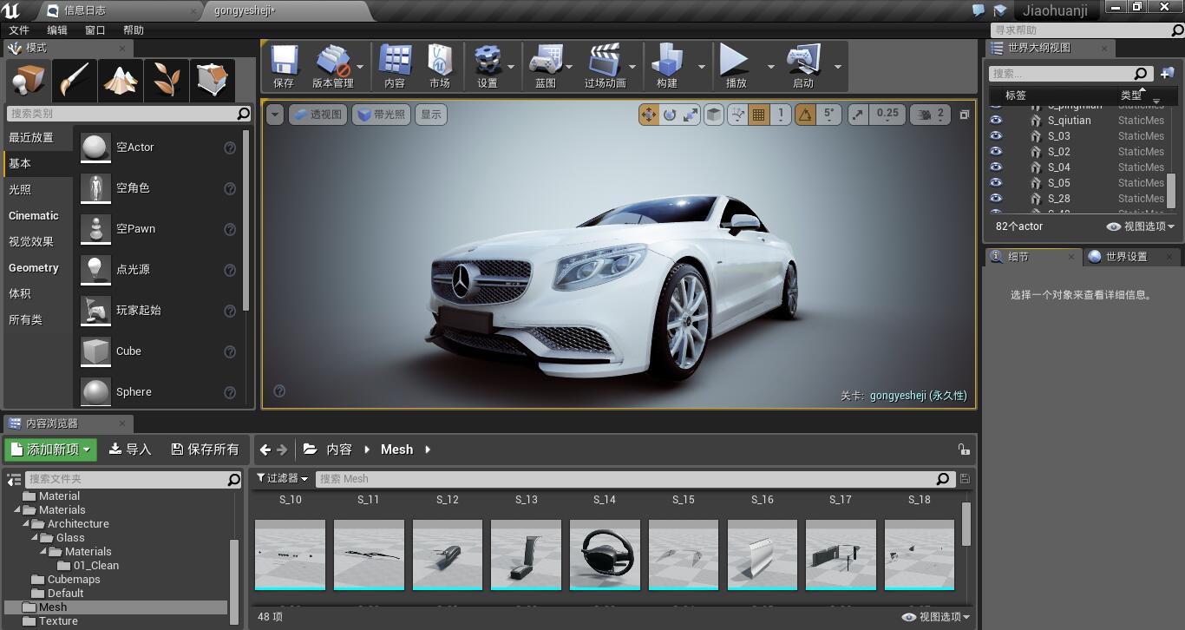Click the 透视图 perspective button
This screenshot has height=630, width=1185.
(x=318, y=115)
